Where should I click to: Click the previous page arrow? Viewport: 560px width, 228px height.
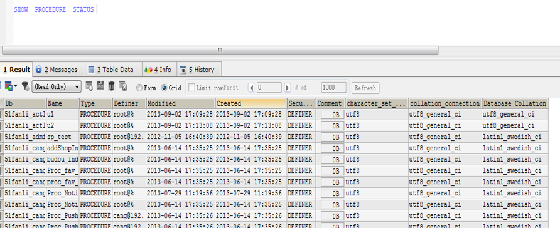coord(251,87)
